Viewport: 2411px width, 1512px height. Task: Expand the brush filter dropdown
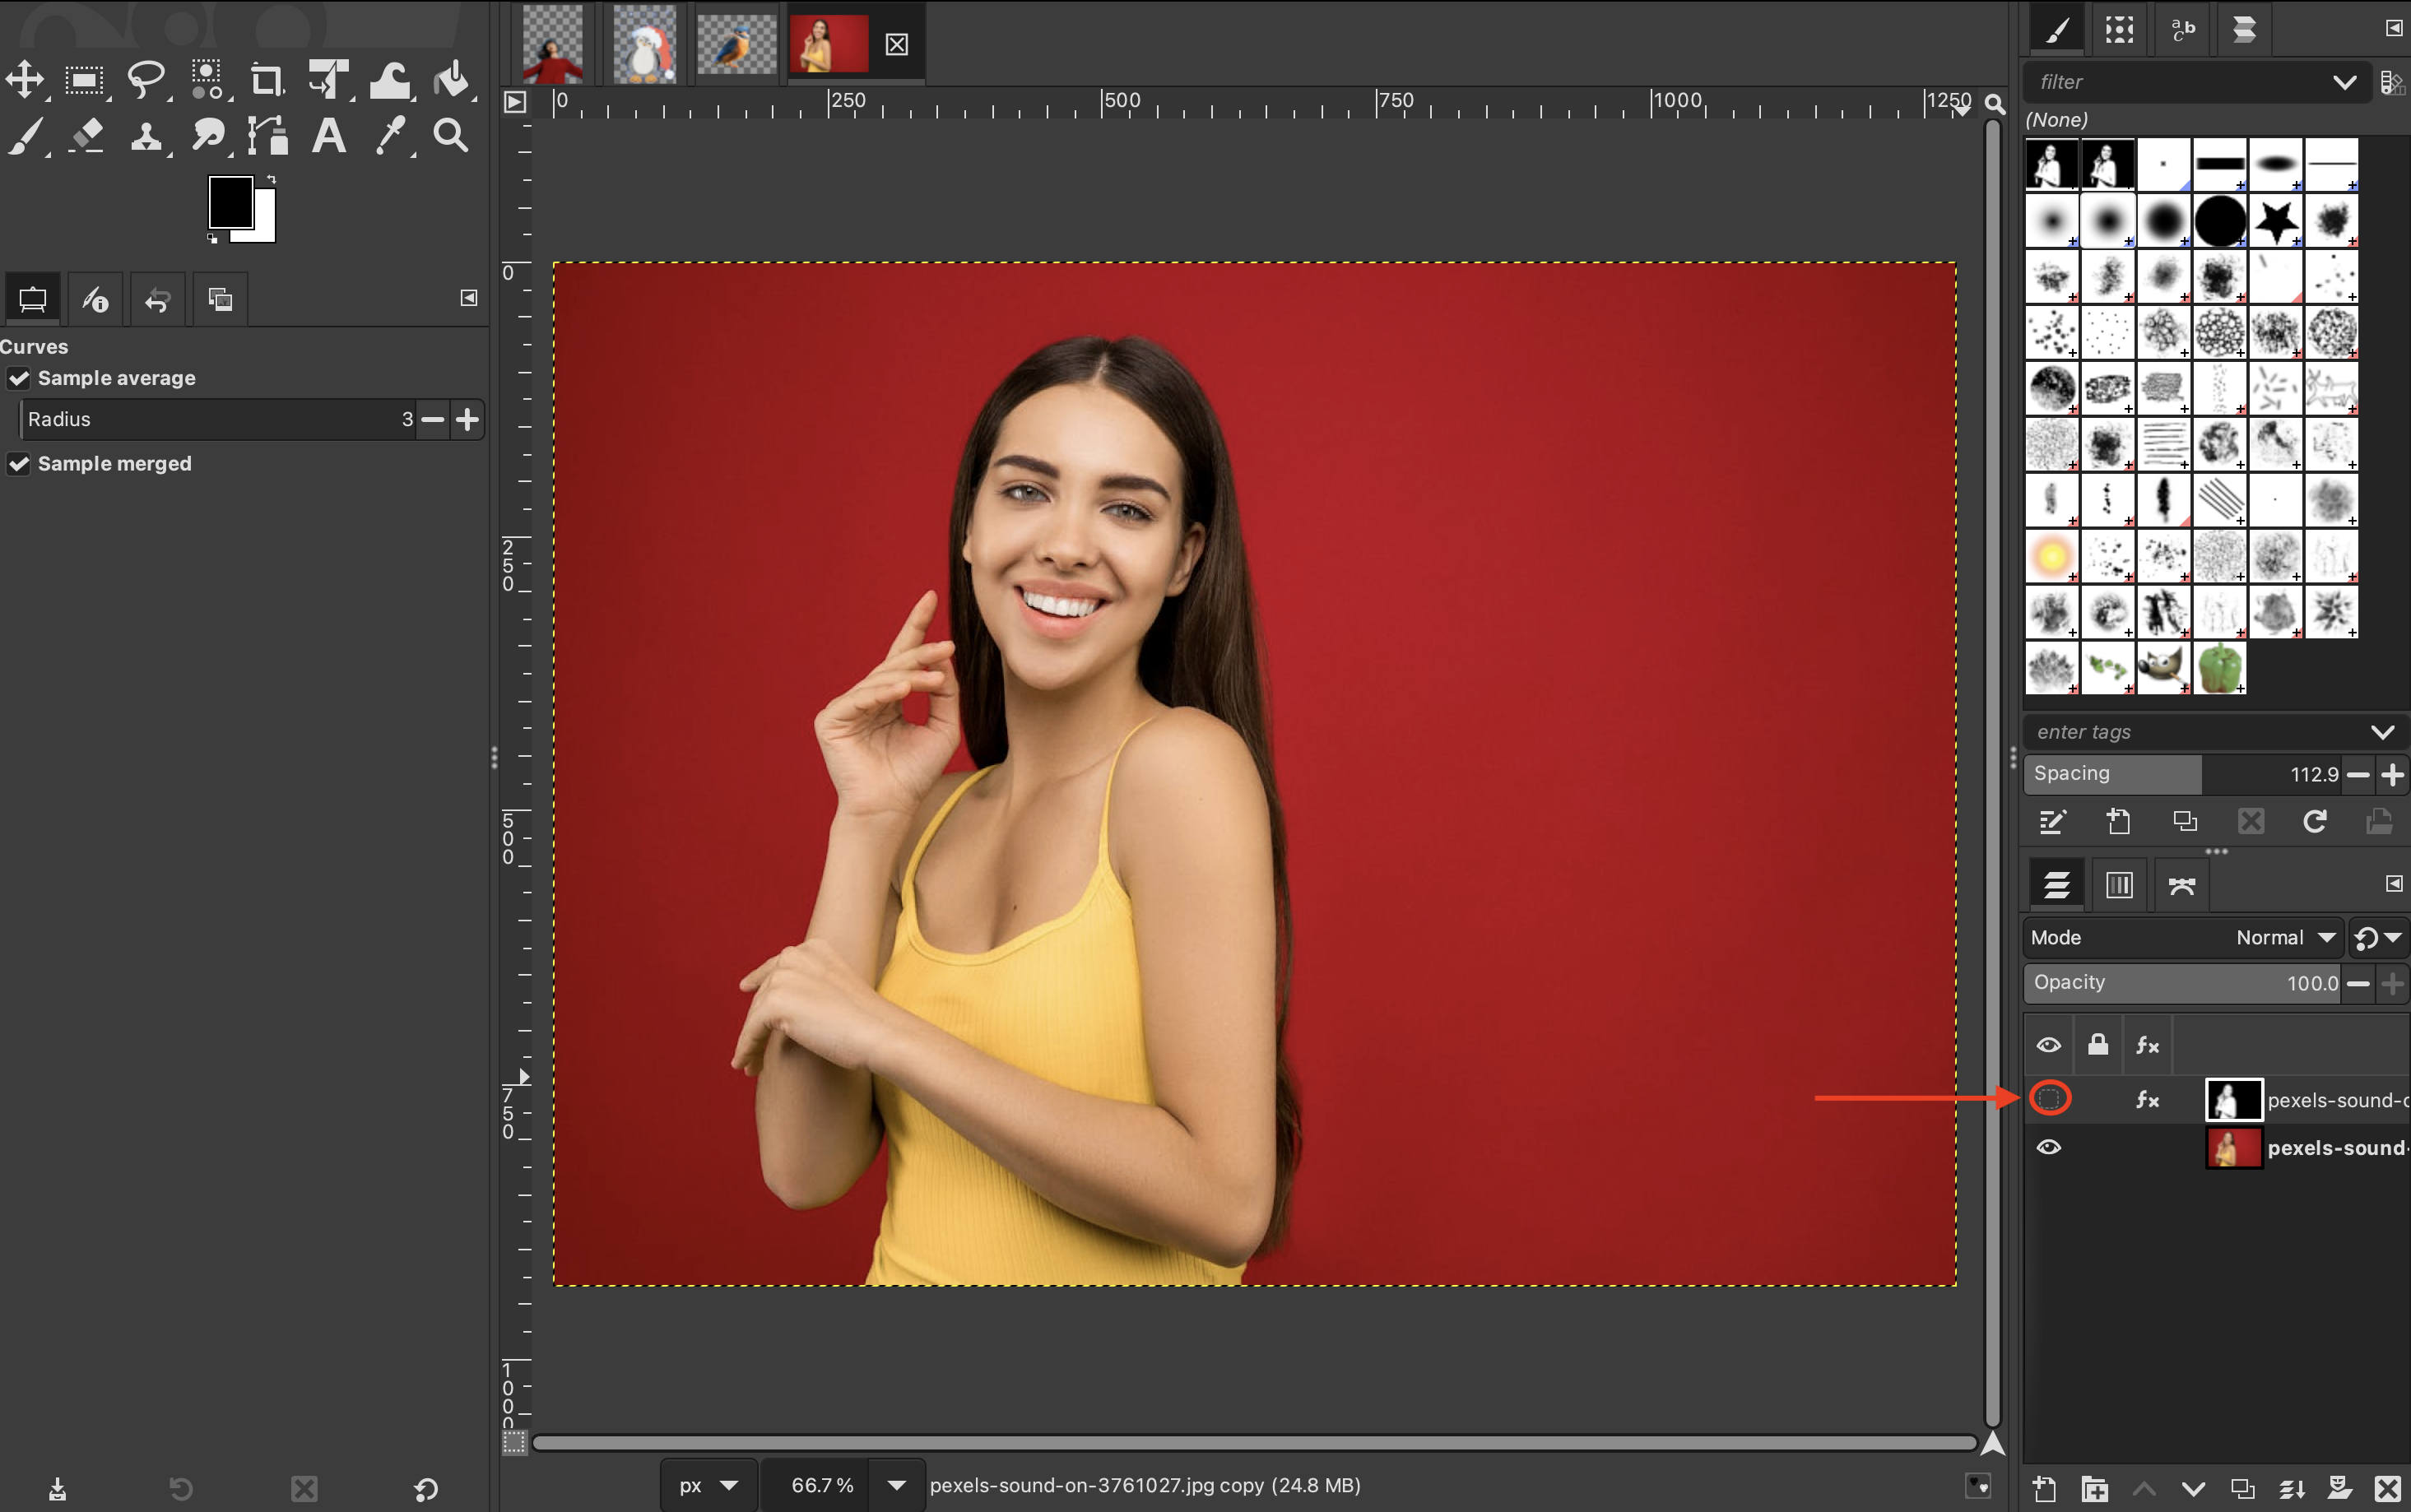(2344, 82)
